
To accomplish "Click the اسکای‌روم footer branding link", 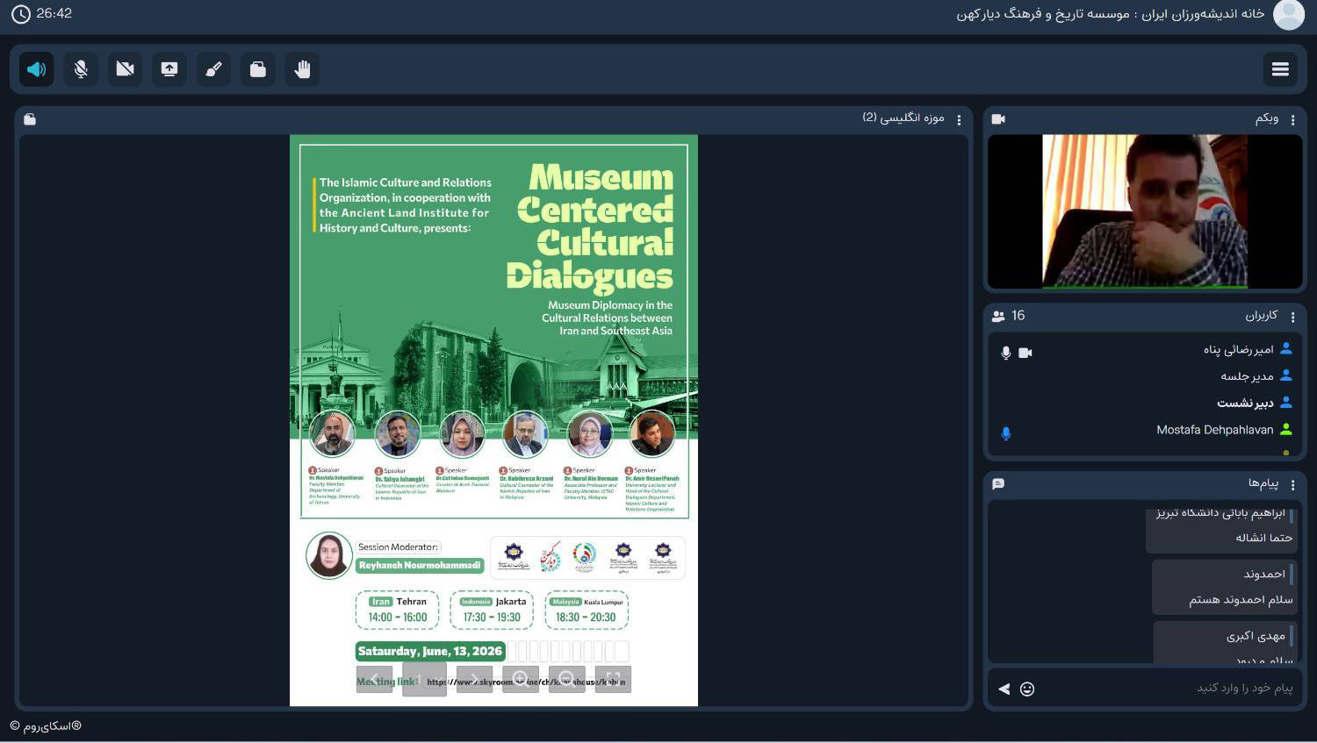I will (x=46, y=726).
